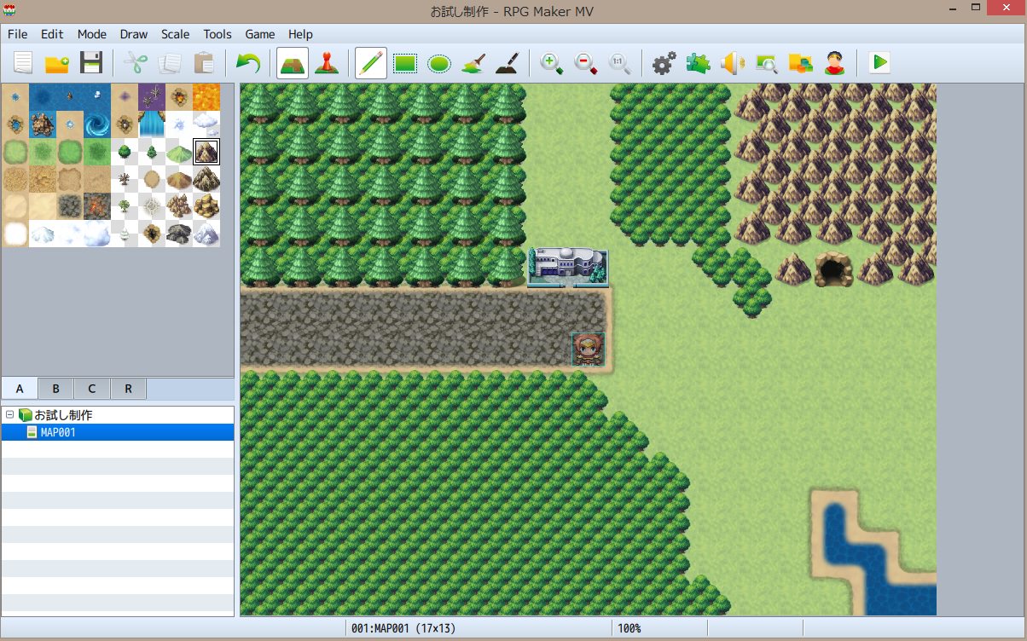Screen dimensions: 1027x641
Task: Collapse the お試し制作 project tree node
Action: [x=9, y=415]
